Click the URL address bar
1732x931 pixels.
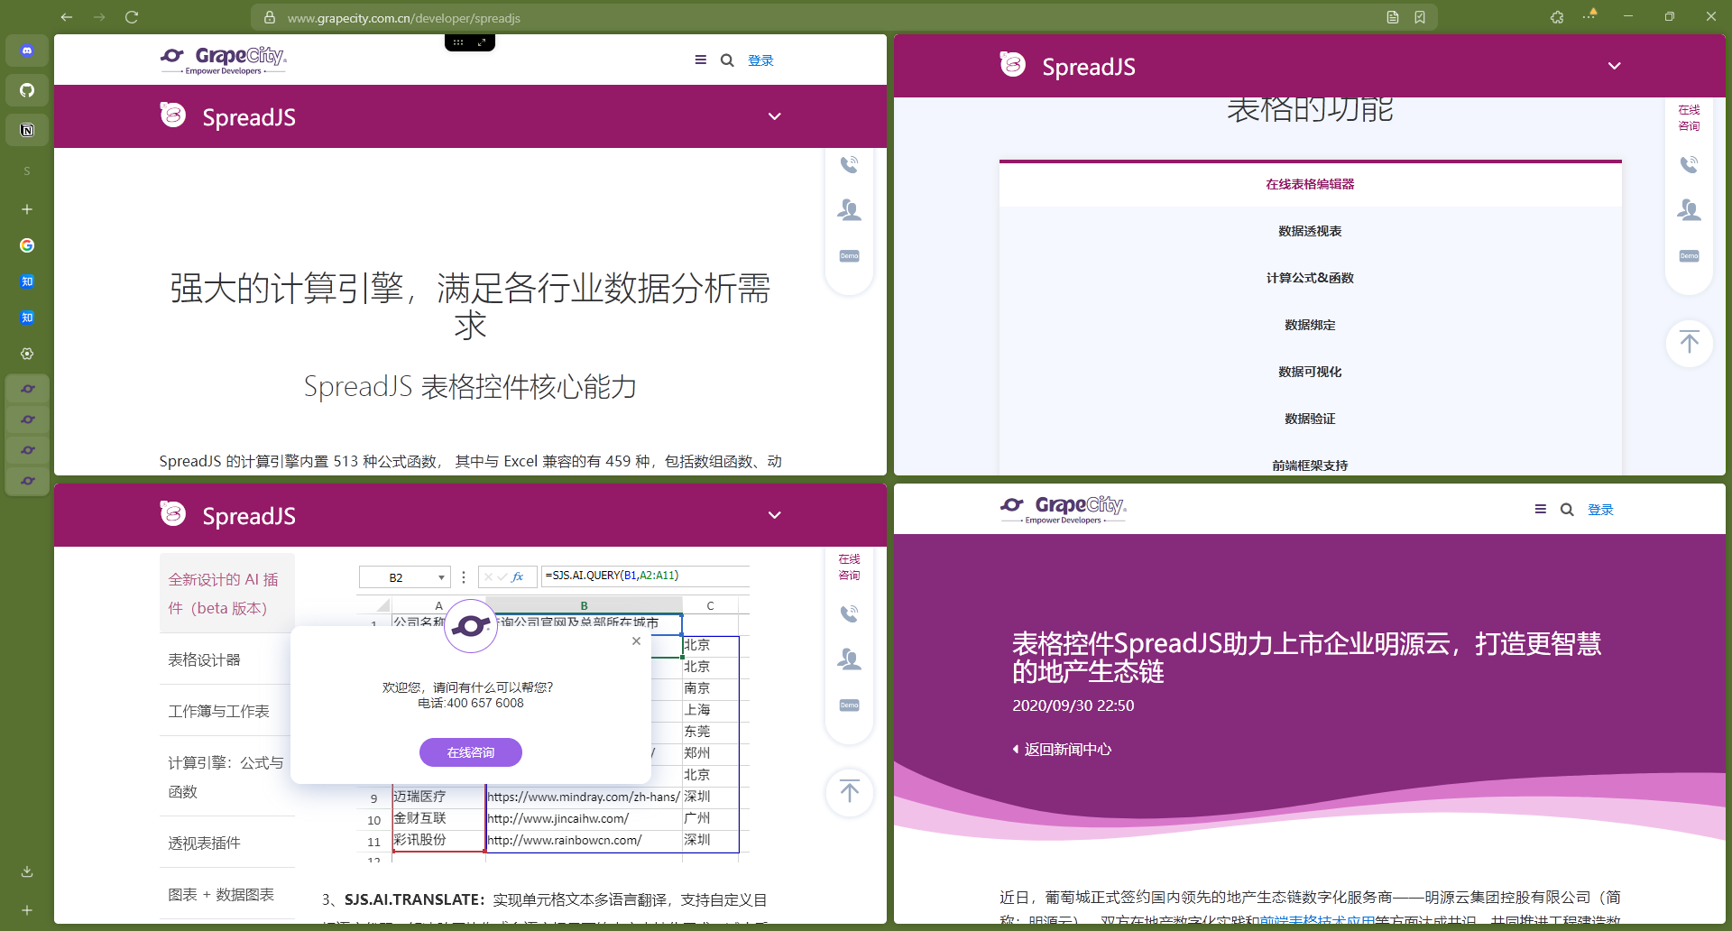(x=812, y=17)
